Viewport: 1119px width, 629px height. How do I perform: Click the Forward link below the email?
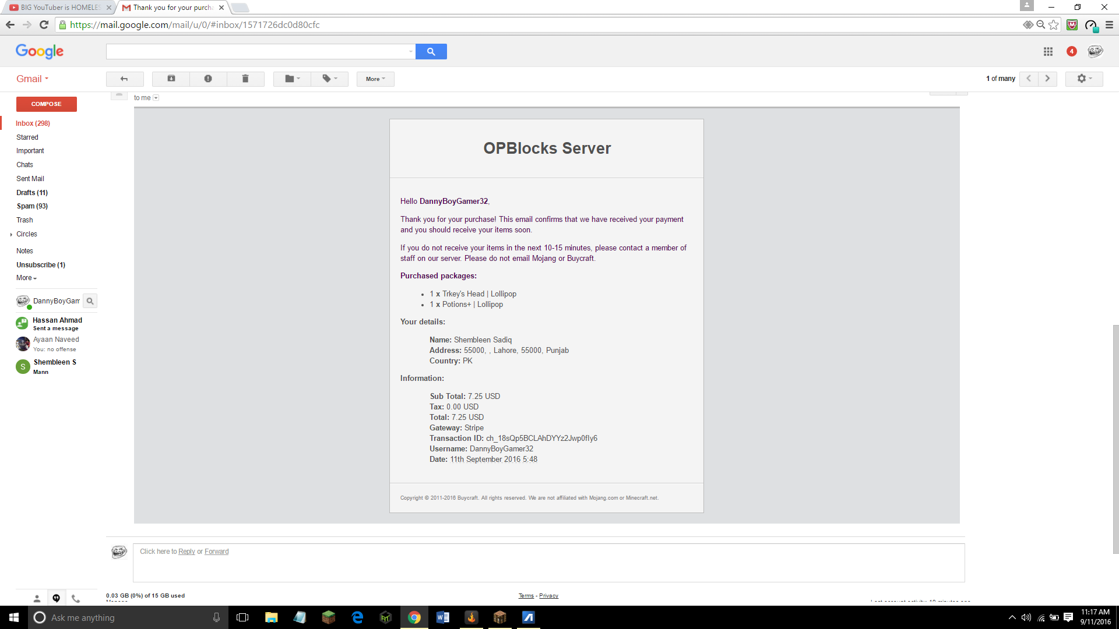click(216, 552)
